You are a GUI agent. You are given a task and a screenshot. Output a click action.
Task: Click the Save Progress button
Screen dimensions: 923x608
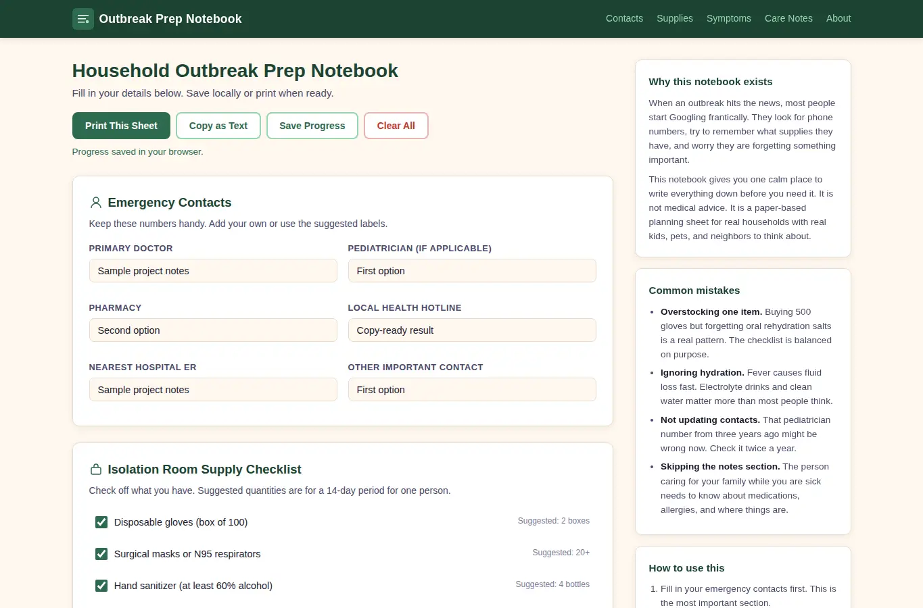coord(312,126)
